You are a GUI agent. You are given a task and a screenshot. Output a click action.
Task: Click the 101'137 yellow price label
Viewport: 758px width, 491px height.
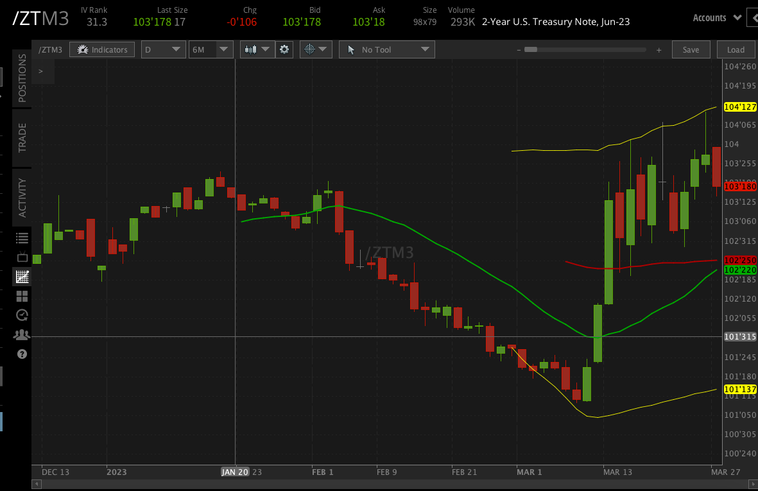pyautogui.click(x=740, y=389)
